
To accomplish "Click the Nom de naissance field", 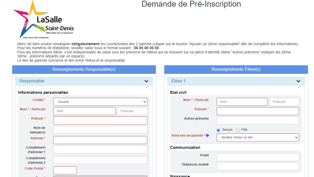I will [x=100, y=130].
